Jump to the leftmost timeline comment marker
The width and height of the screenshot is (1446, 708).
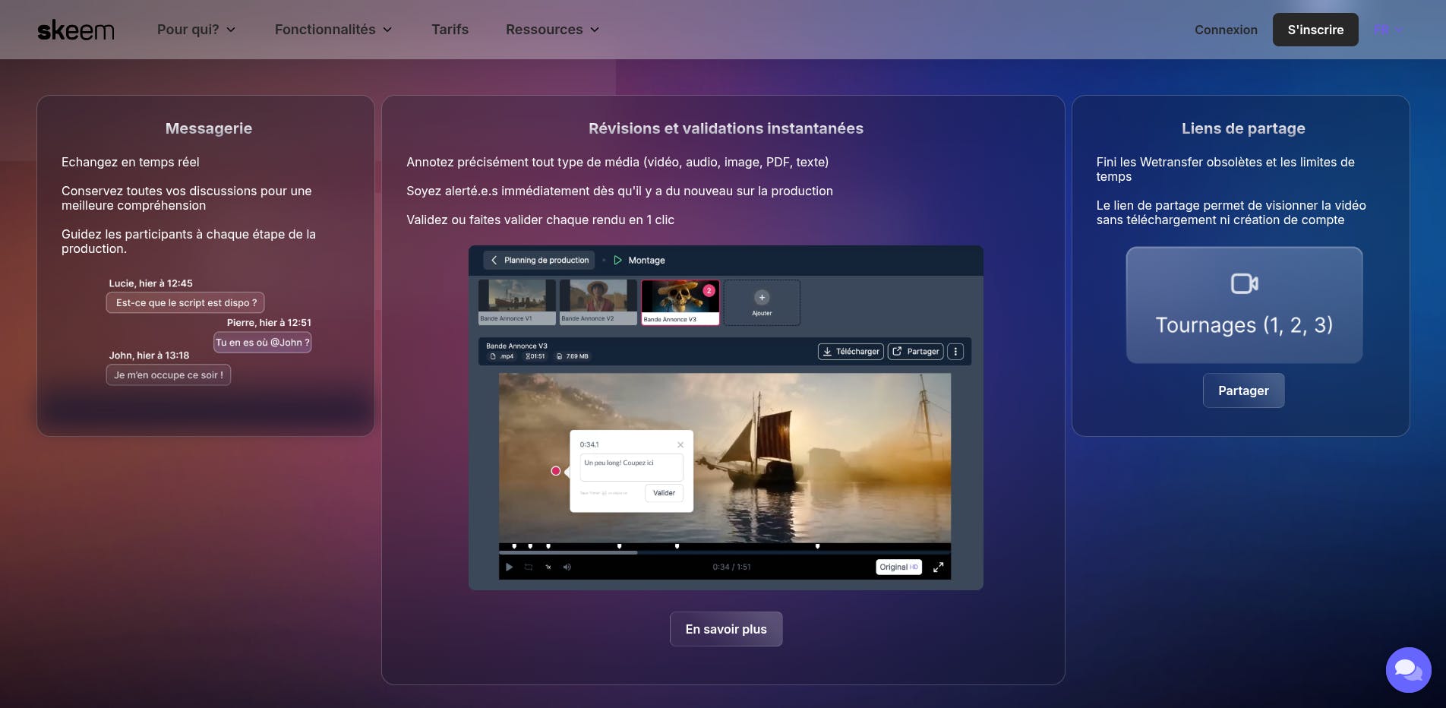514,546
